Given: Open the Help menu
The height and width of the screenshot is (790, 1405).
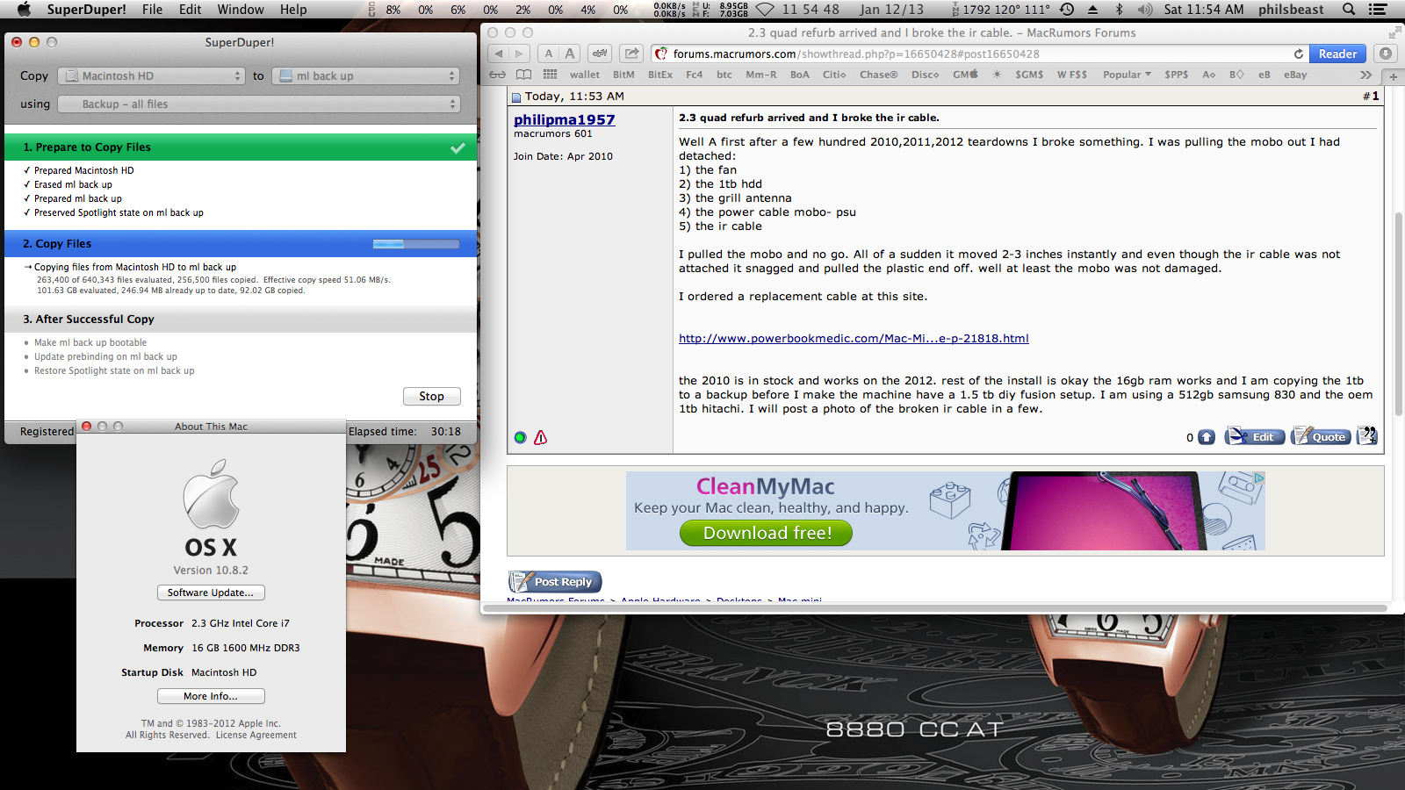Looking at the screenshot, I should coord(293,10).
